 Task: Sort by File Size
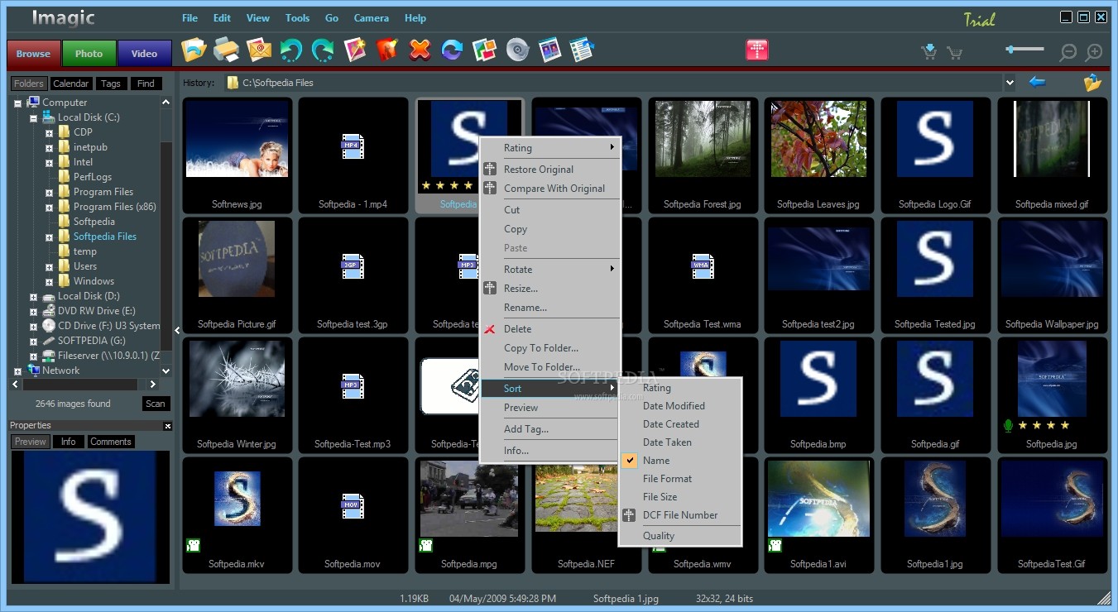click(679, 497)
